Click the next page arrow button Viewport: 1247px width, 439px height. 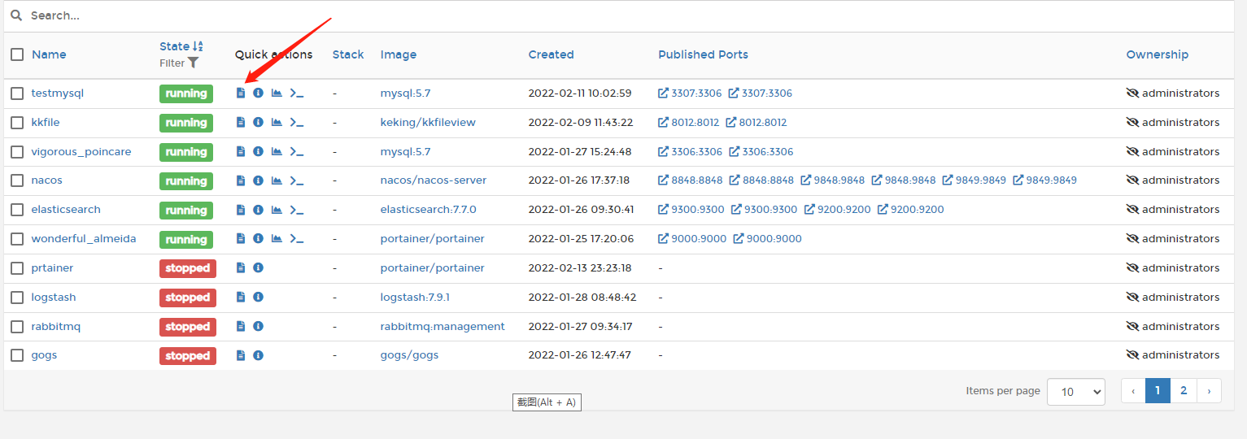(x=1209, y=391)
